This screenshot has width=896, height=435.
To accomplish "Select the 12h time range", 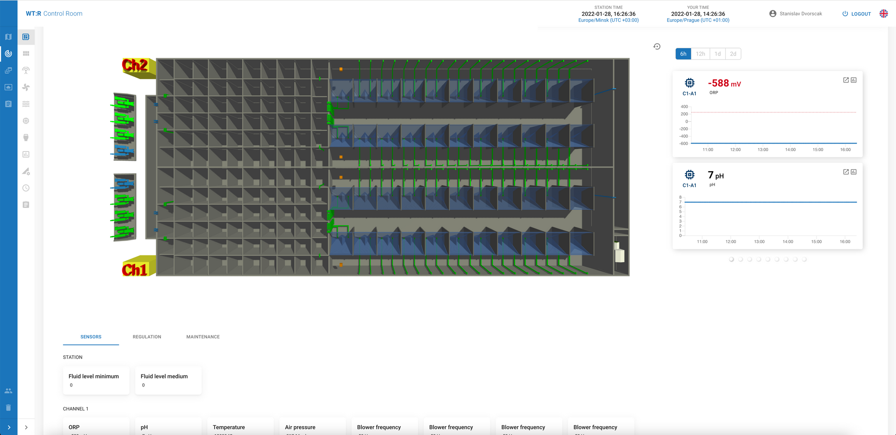I will pos(700,54).
